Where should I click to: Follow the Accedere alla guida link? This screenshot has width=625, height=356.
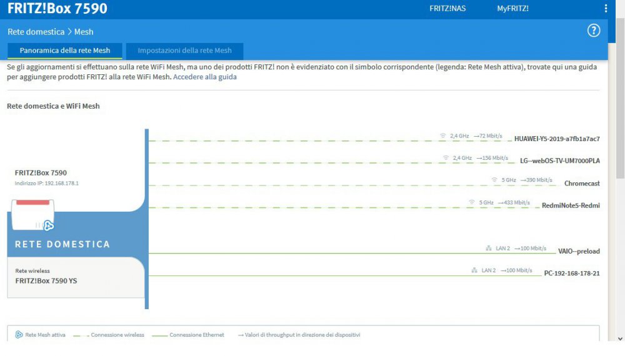[204, 77]
